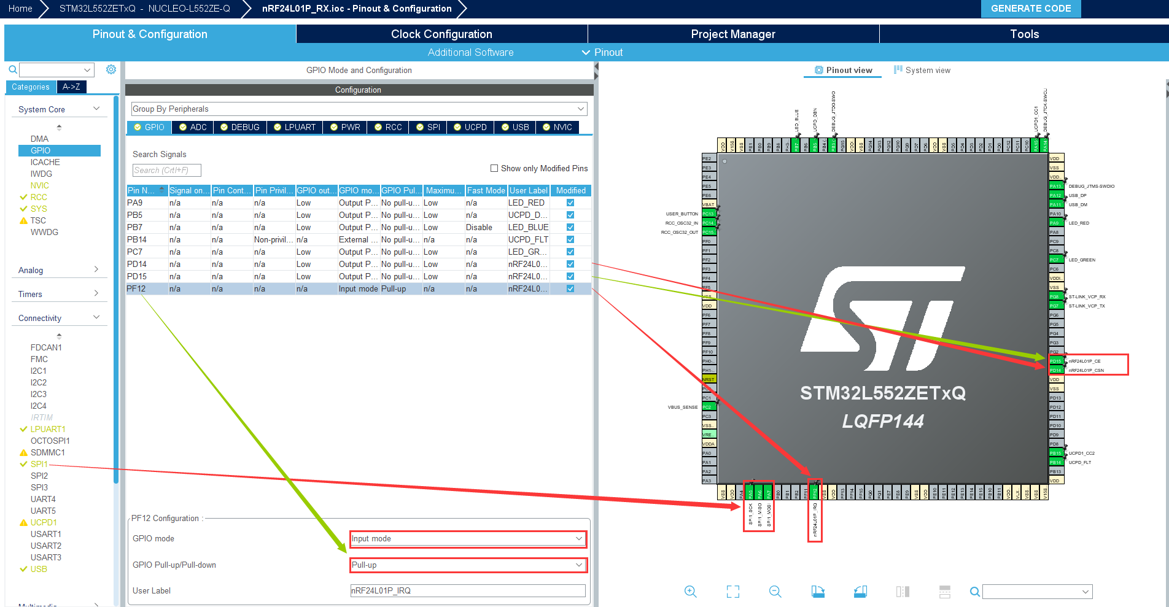This screenshot has width=1169, height=607.
Task: Select pin PG7 labeled ST-LINK_VCP_TX on chip
Action: coord(1055,306)
